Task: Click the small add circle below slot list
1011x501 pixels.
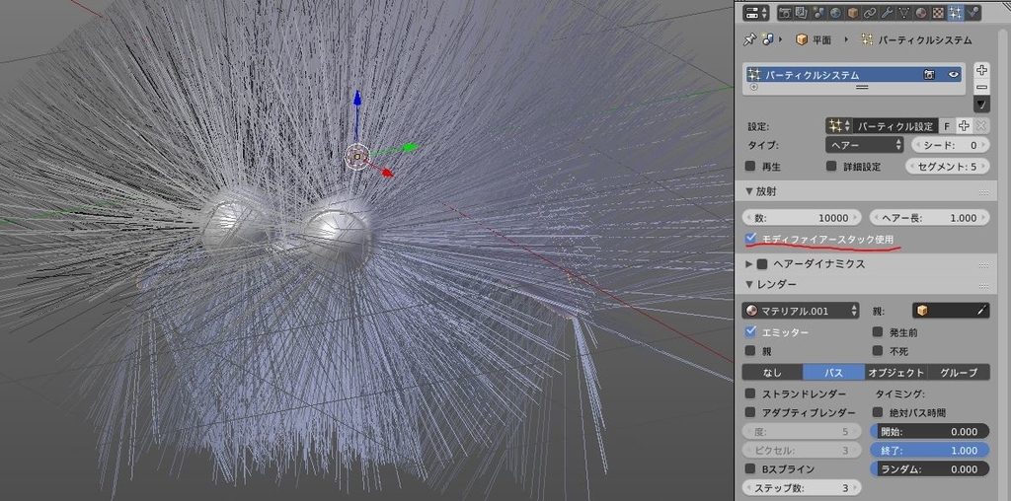Action: point(753,87)
